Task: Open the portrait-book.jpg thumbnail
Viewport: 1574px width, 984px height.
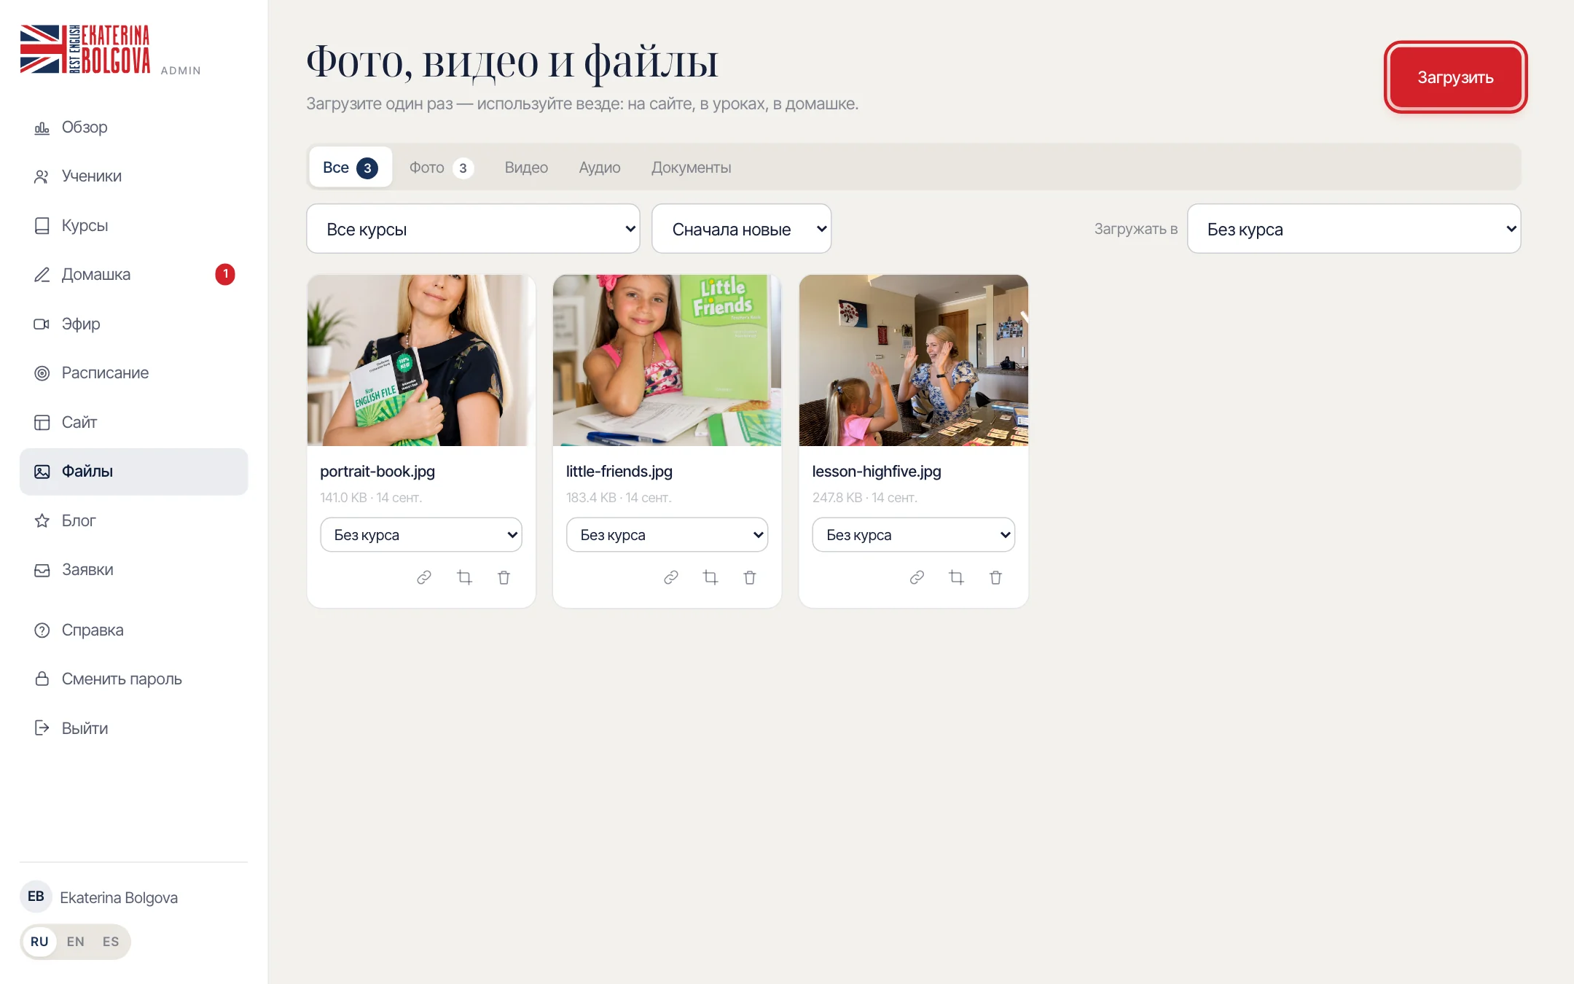Action: 421,360
